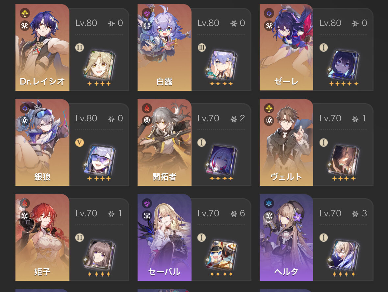Click Dr.レイシオ's Imaginary element icon
This screenshot has width=388, height=292.
point(25,13)
